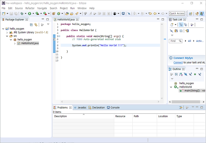Click the Open Perspective icon

point(191,14)
